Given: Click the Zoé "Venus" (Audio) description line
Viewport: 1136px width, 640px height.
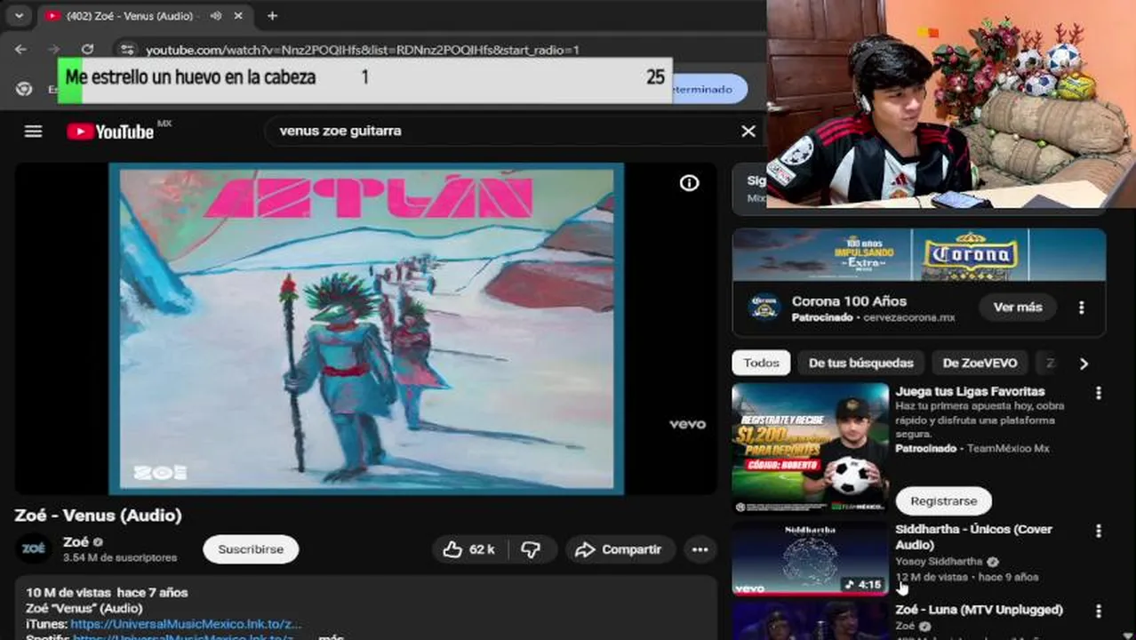Looking at the screenshot, I should coord(84,608).
